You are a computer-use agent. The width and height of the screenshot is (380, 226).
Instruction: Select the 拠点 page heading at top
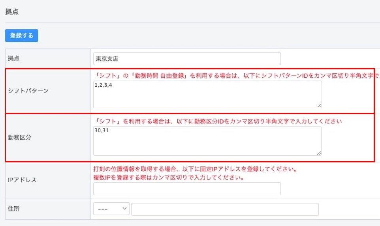click(x=12, y=12)
